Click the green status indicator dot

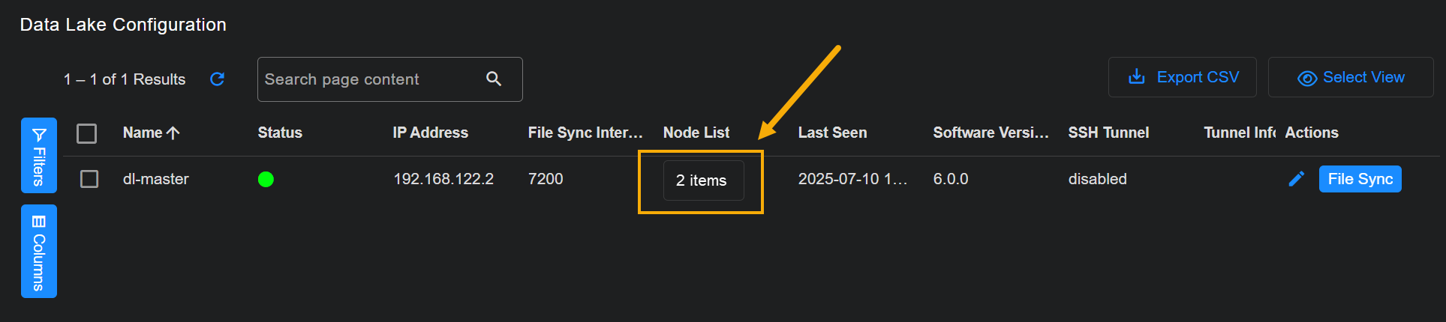click(x=266, y=179)
